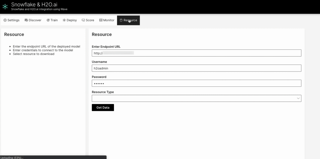Viewport: 320px width, 159px height.
Task: Click the Discover tab's table-search icon
Action: [26, 20]
